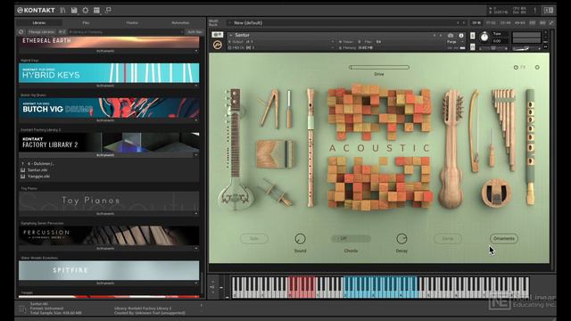Image resolution: width=571 pixels, height=321 pixels.
Task: Click the warning exclamation icon in header
Action: click(x=535, y=11)
